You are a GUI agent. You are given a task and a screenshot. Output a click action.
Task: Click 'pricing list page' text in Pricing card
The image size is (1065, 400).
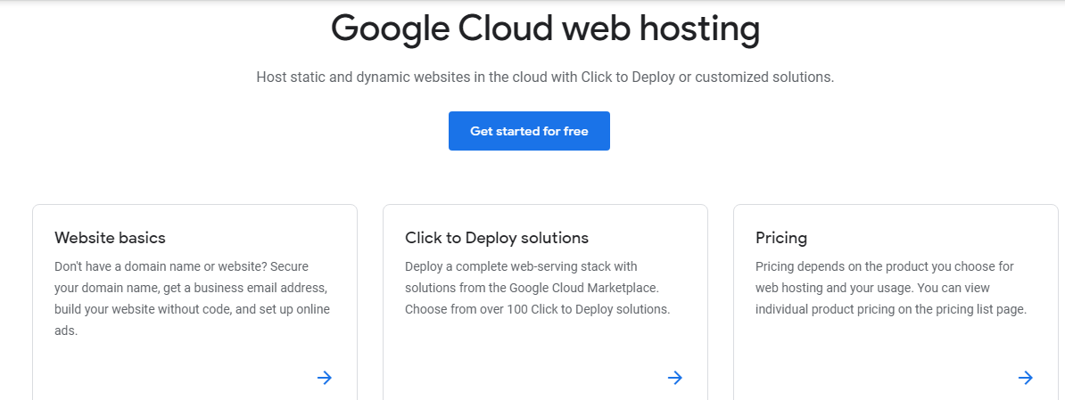coord(979,309)
